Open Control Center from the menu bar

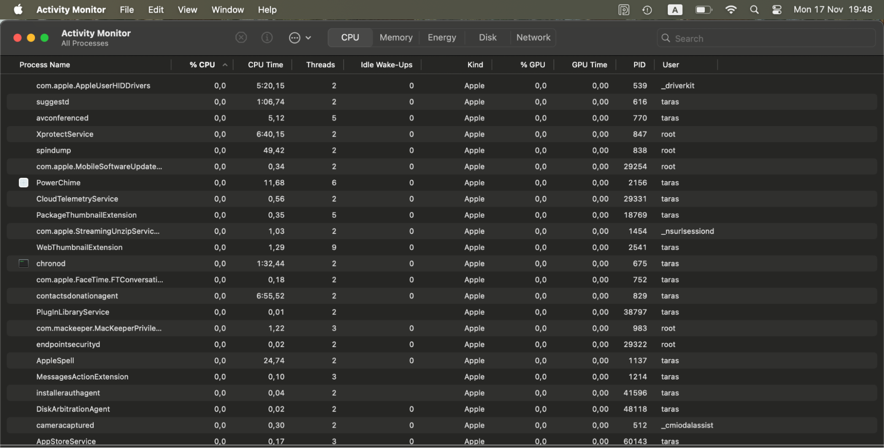[x=777, y=9]
